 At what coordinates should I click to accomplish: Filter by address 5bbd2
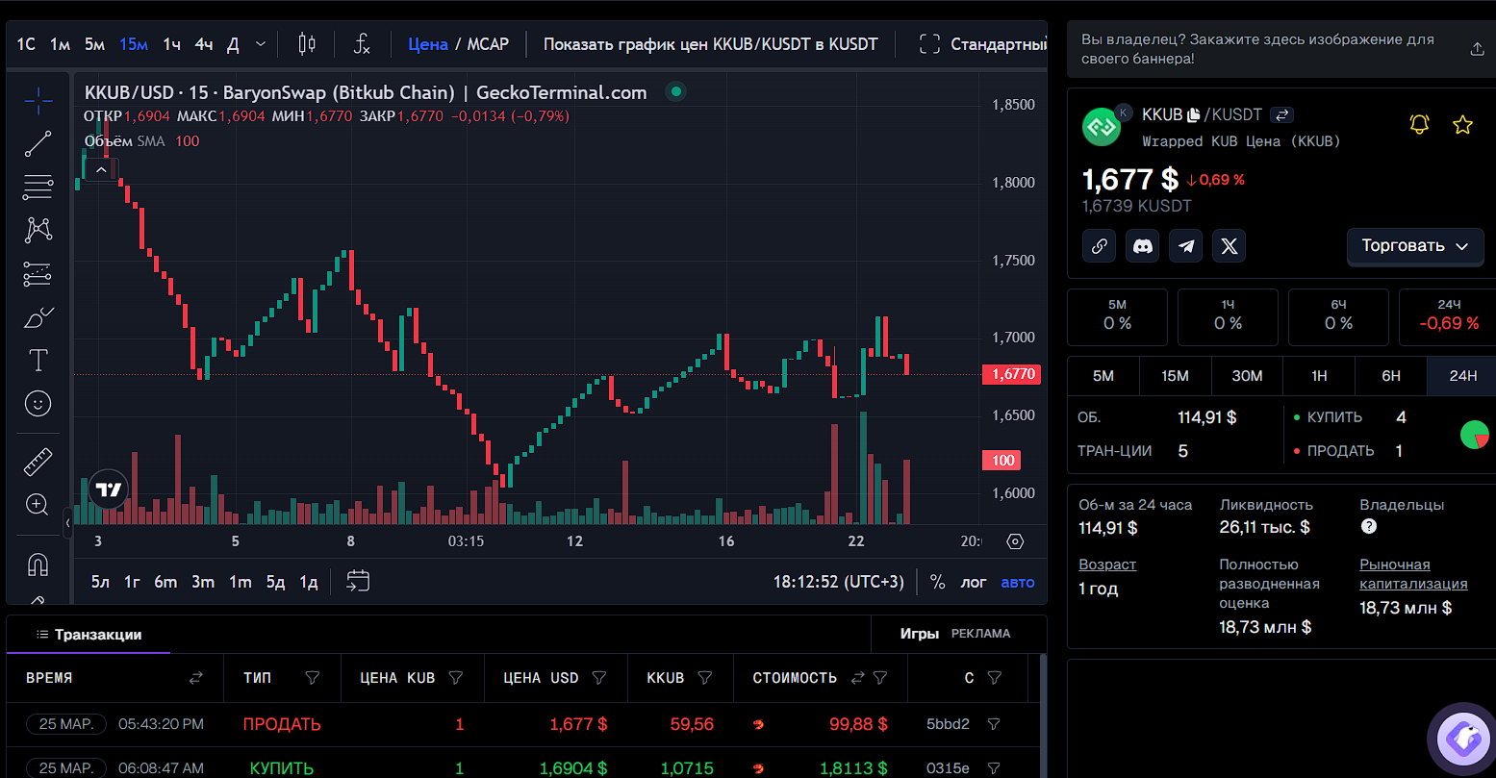[994, 724]
